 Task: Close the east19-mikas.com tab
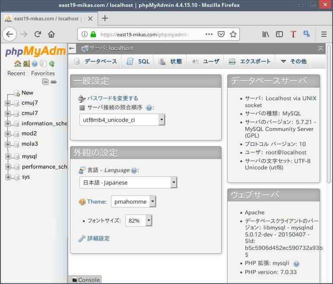[90, 19]
